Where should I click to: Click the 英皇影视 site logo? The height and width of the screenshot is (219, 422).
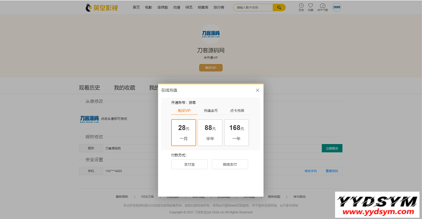102,8
